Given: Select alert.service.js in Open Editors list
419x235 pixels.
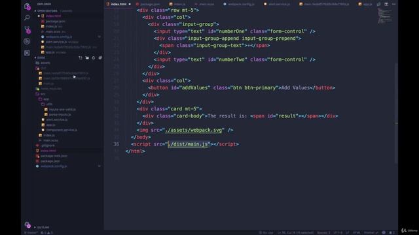Looking at the screenshot, I should (56, 42).
